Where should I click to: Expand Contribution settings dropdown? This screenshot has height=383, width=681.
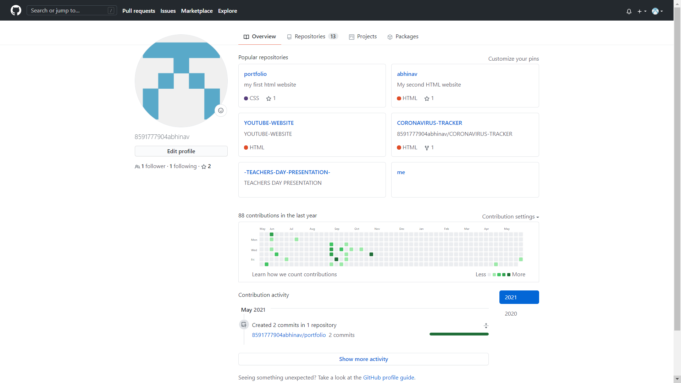(x=510, y=217)
